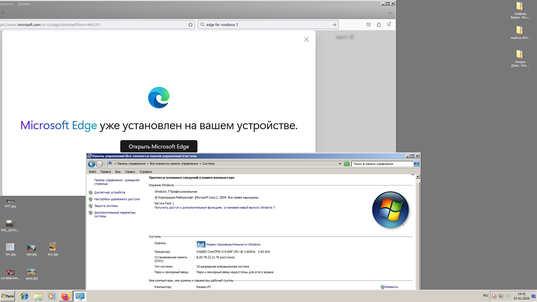Viewport: 537px width, 302px height.
Task: Open 'Справка' menu in the Firefox window
Action: click(x=23, y=4)
